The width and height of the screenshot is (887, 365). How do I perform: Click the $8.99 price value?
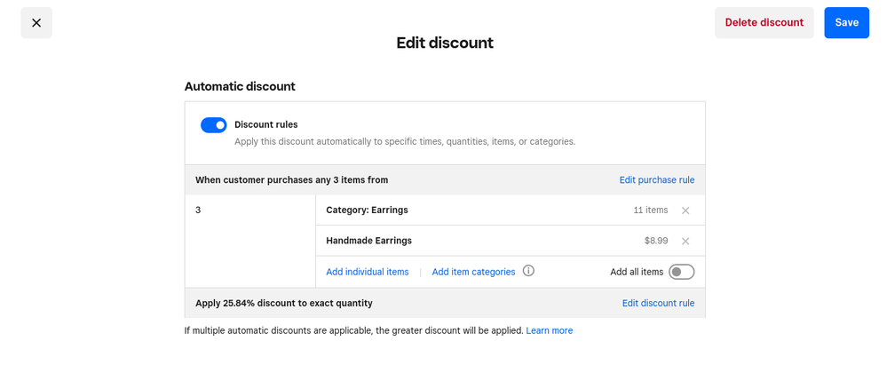(x=655, y=241)
